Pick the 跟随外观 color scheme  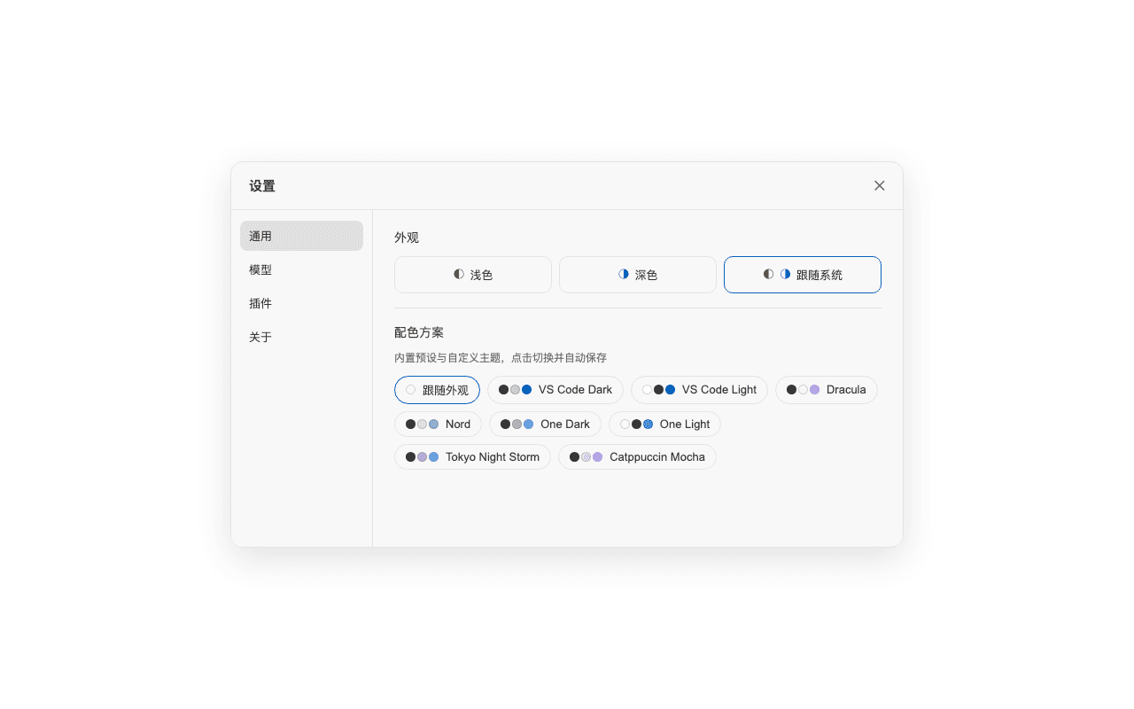pyautogui.click(x=437, y=390)
